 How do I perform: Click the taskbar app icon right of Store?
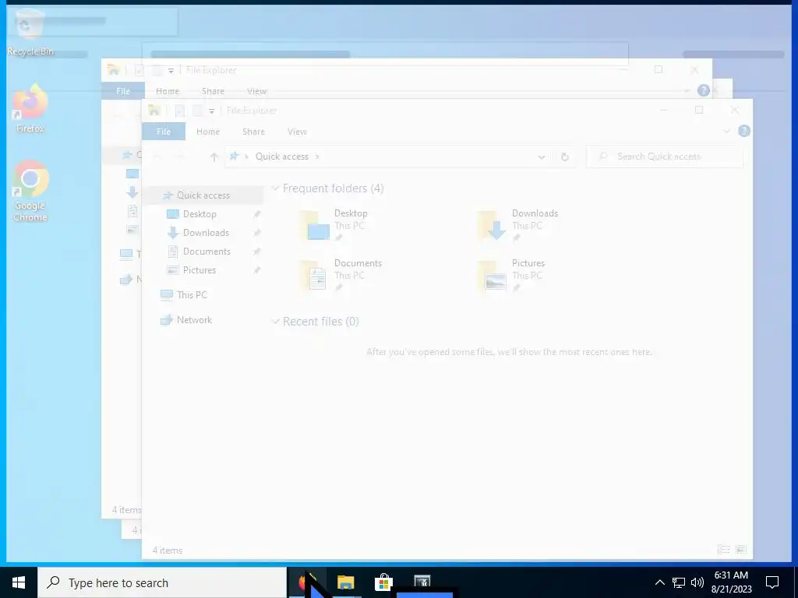click(422, 582)
